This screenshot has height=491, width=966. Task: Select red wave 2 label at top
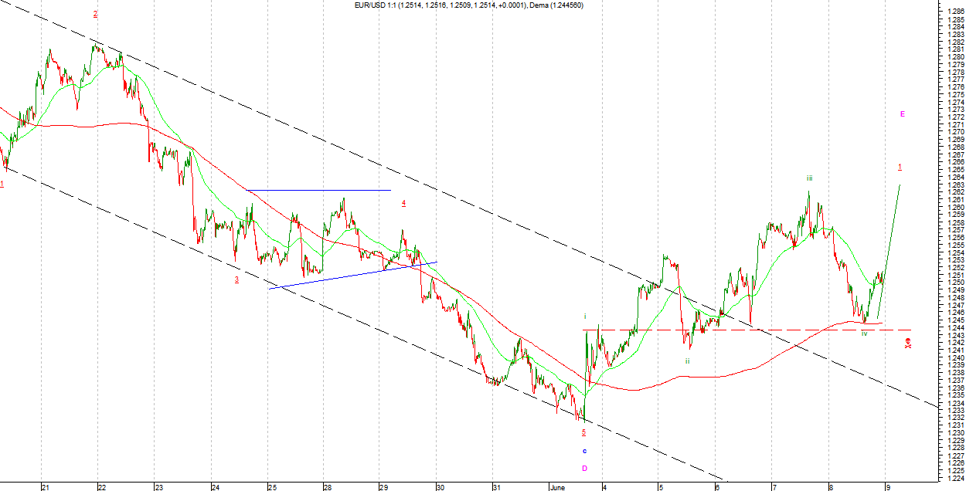96,14
